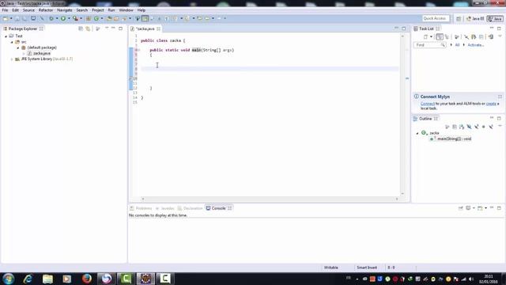Open the Refactor menu

coord(46,10)
